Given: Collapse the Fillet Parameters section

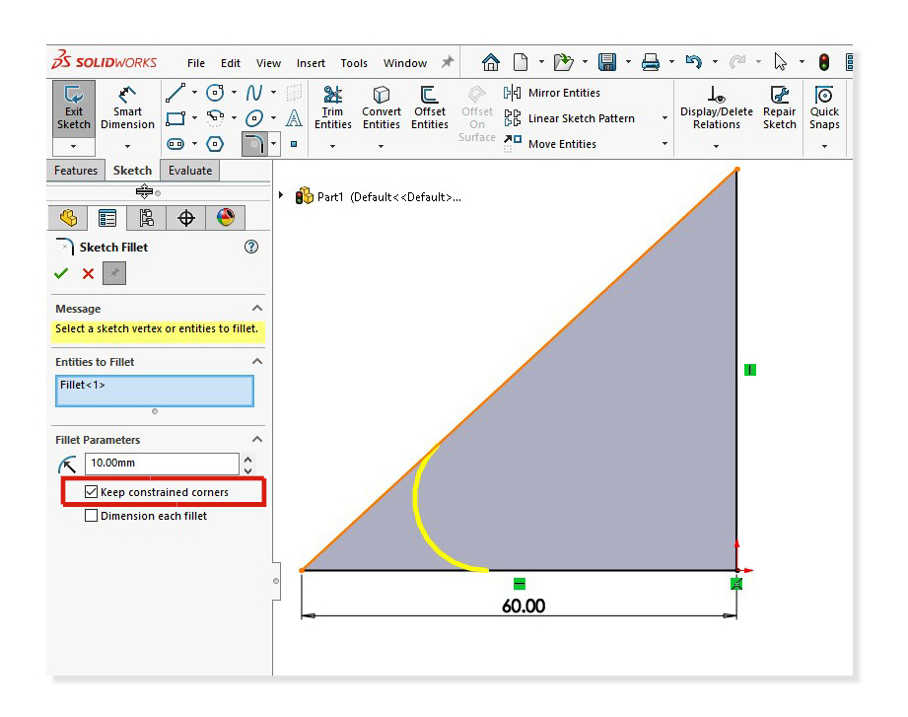Looking at the screenshot, I should click(x=257, y=440).
